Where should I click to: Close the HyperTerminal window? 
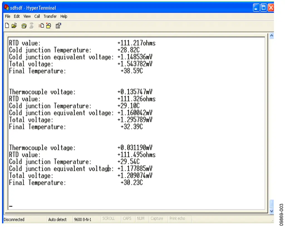[x=271, y=8]
